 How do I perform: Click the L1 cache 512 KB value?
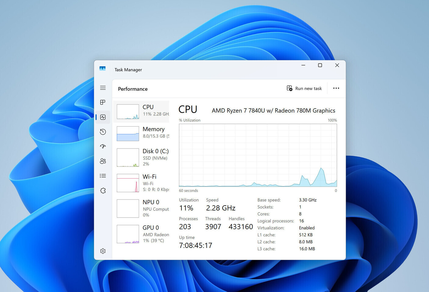coord(306,235)
